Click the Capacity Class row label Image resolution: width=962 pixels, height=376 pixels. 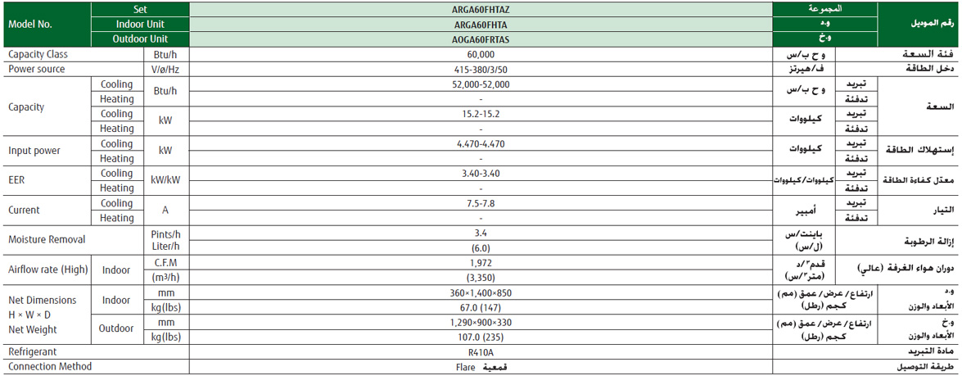tap(38, 54)
